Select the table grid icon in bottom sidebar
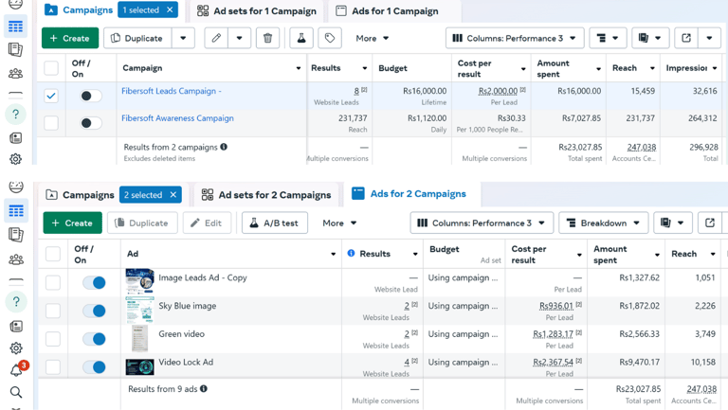This screenshot has width=728, height=410. click(x=16, y=211)
